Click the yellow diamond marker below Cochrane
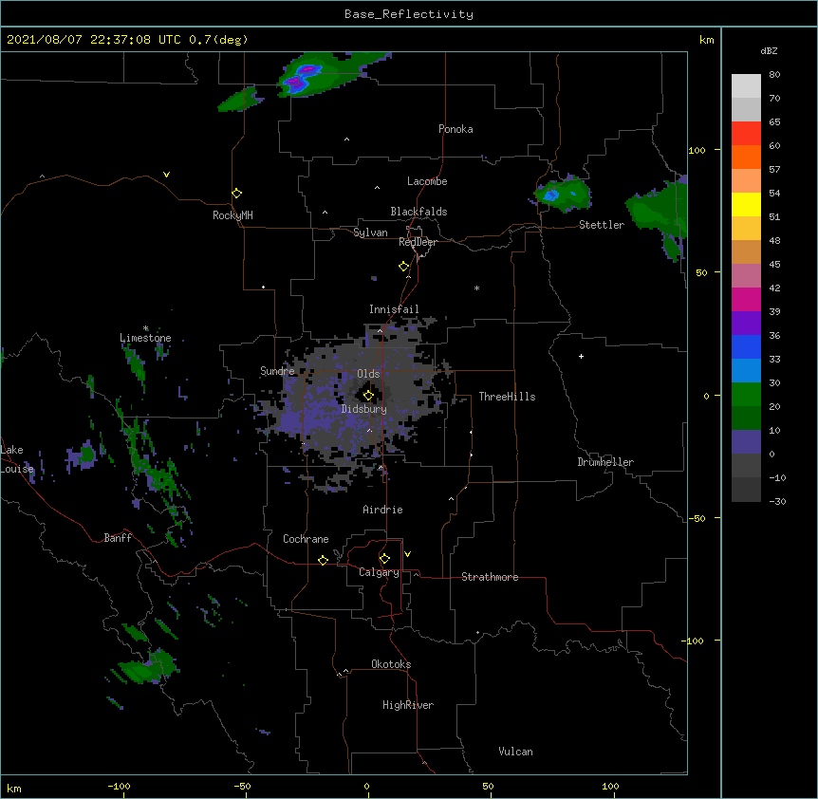818x799 pixels. pos(323,560)
